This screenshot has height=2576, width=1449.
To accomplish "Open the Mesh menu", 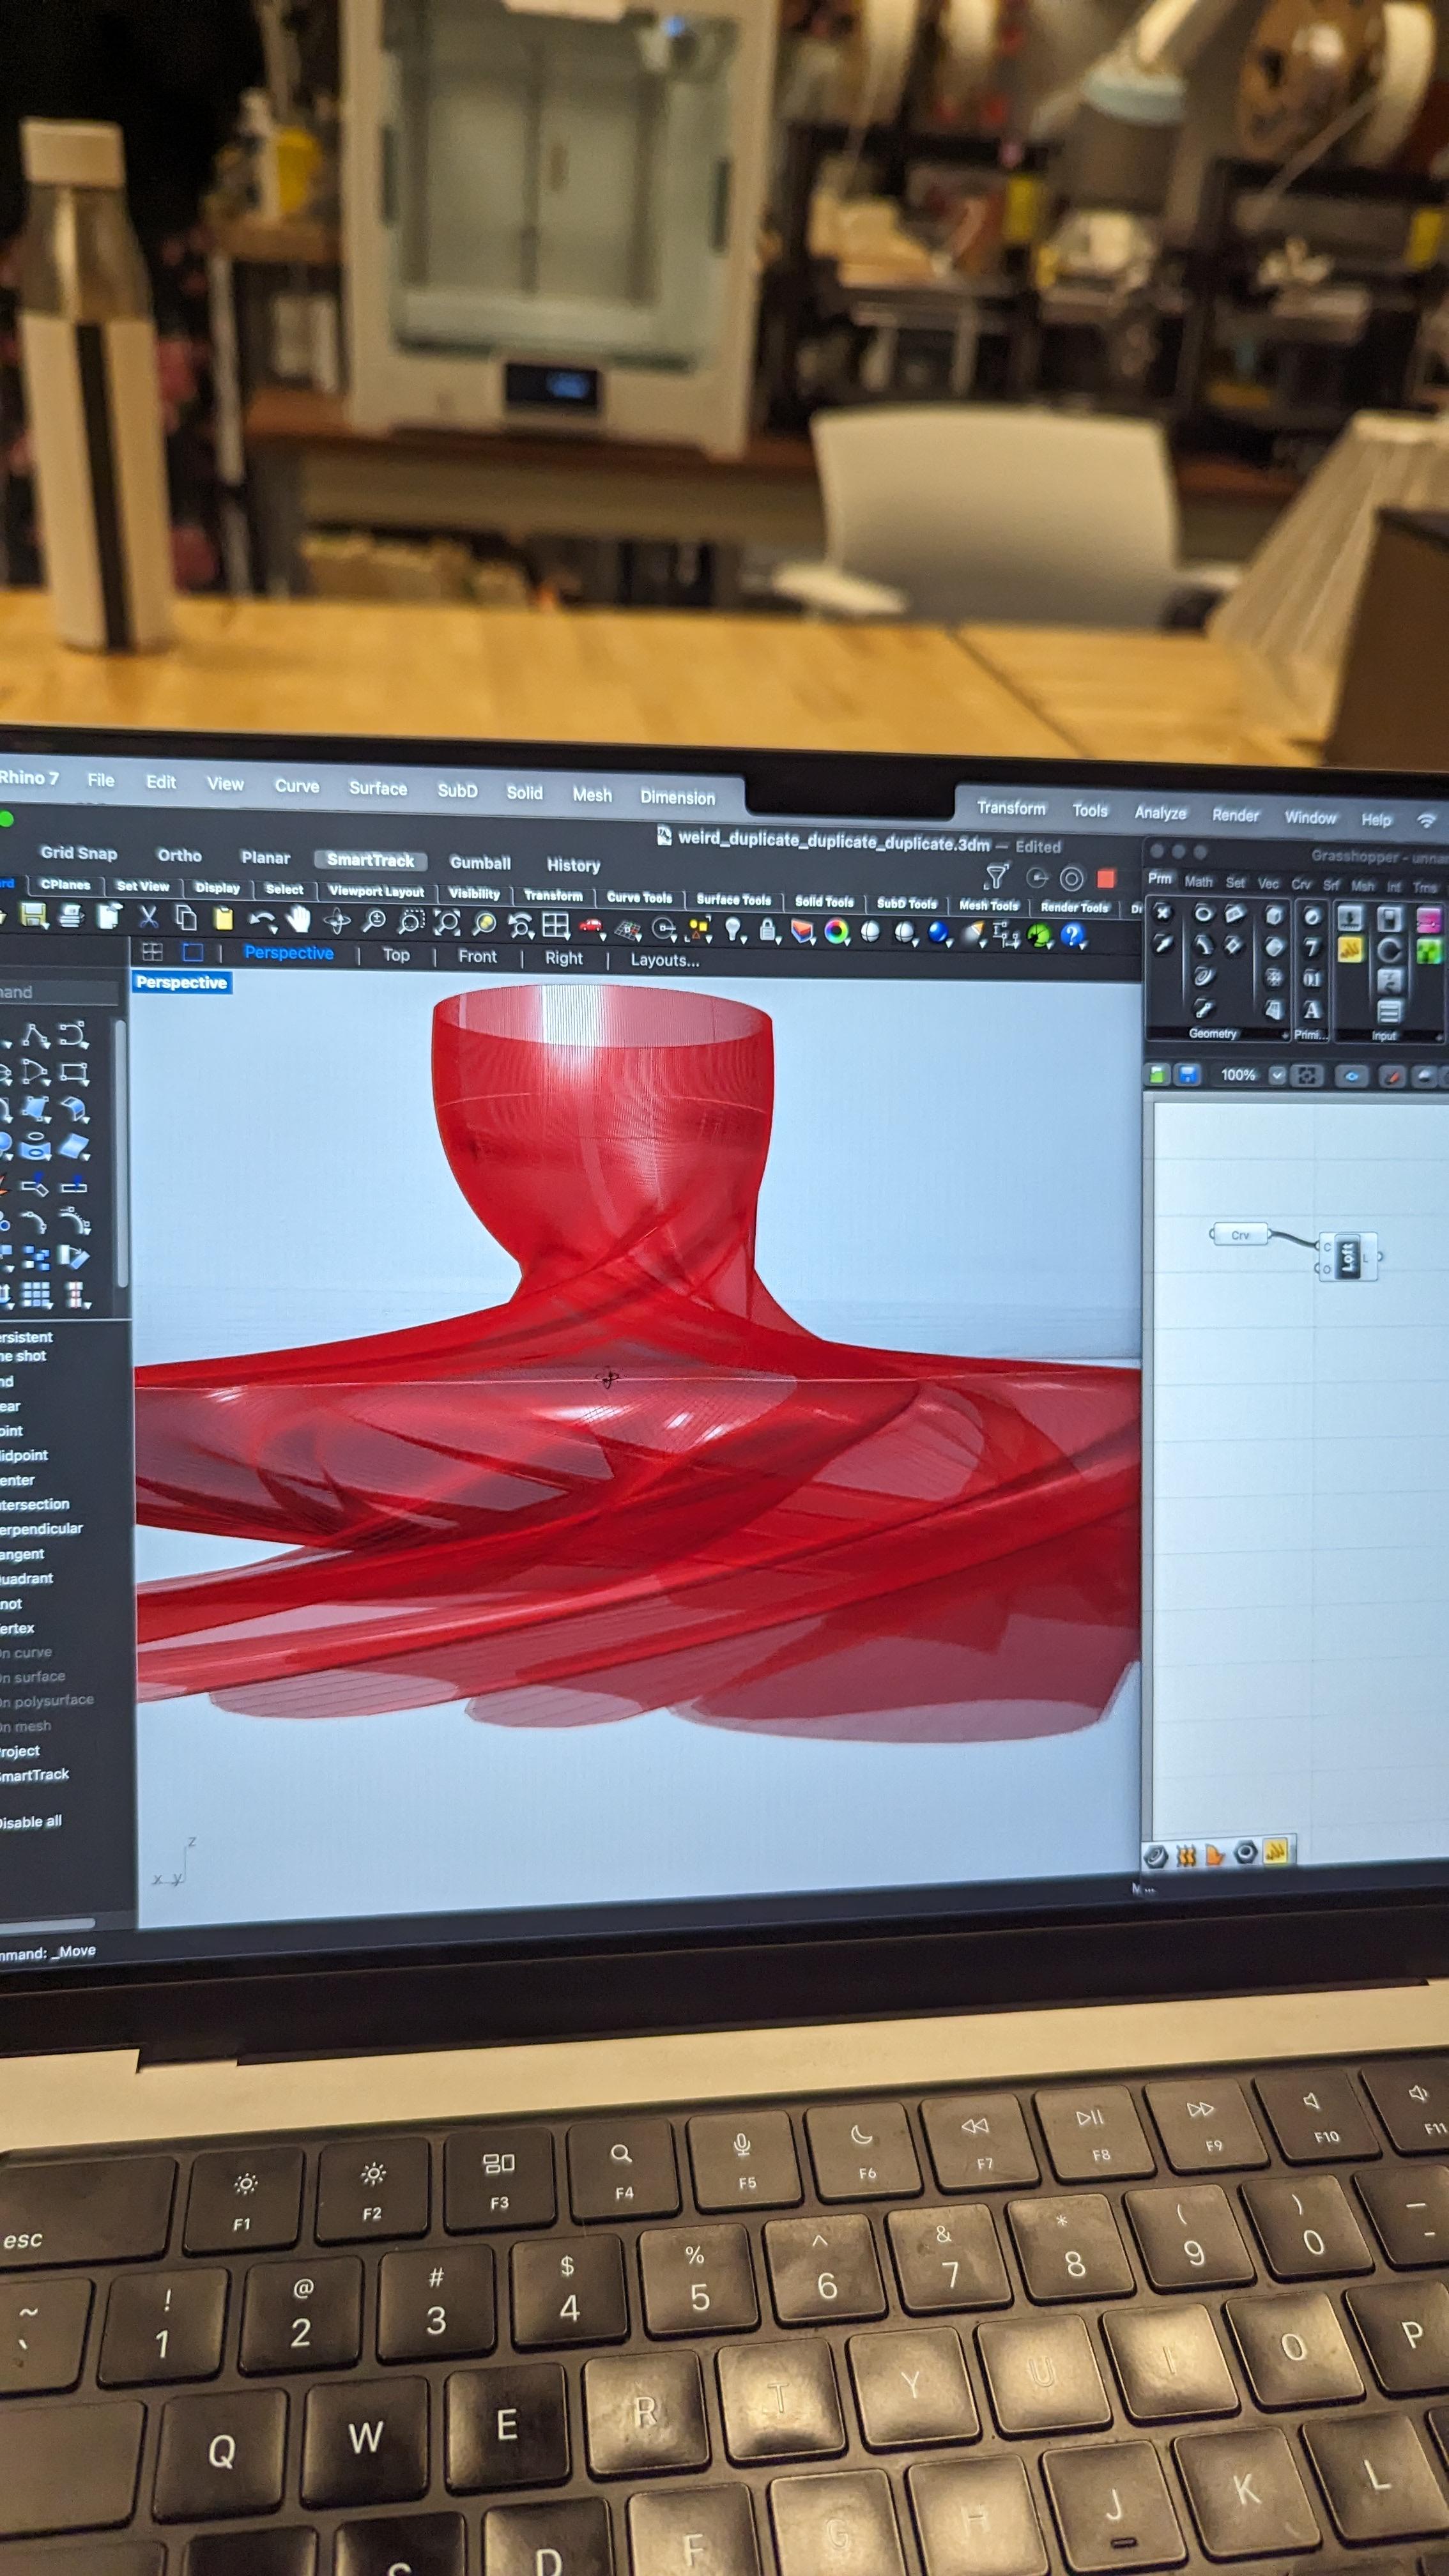I will click(592, 795).
